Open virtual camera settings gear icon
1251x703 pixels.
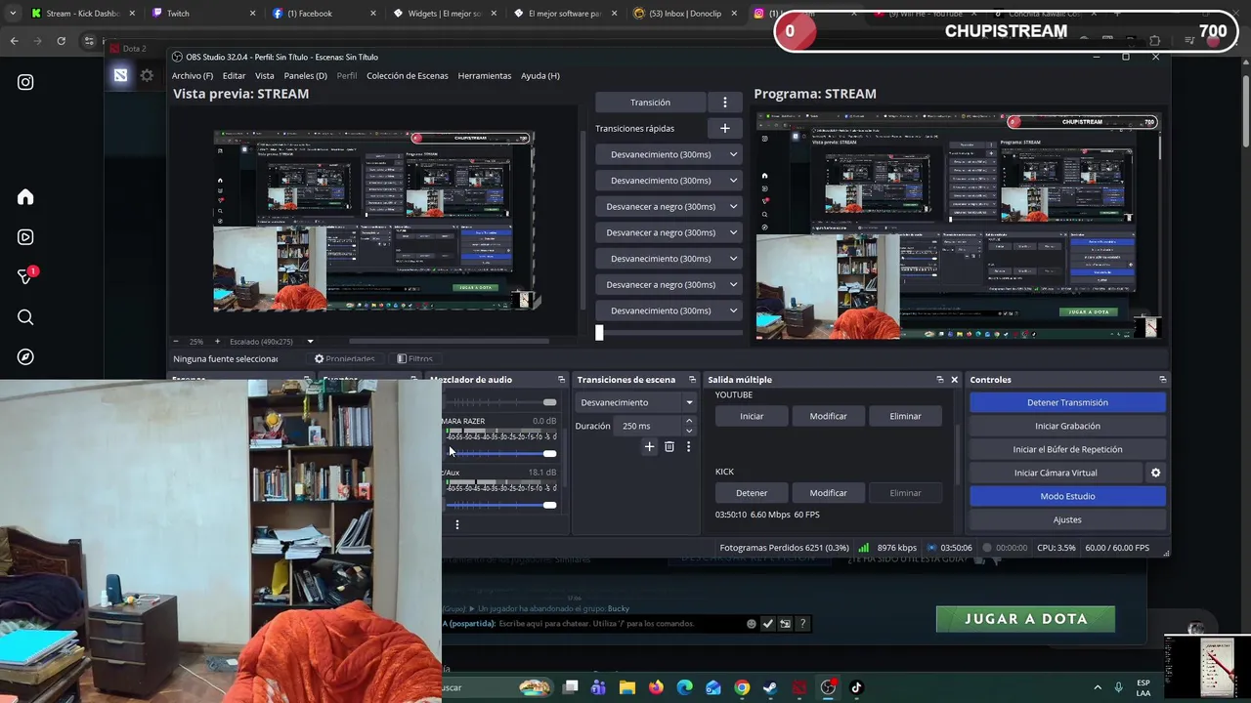point(1155,473)
